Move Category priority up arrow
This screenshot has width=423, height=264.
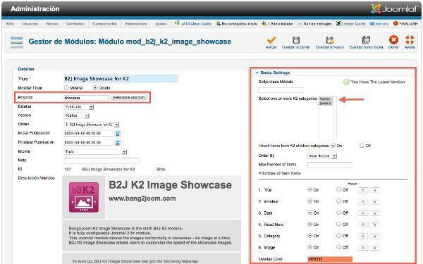coord(363,237)
